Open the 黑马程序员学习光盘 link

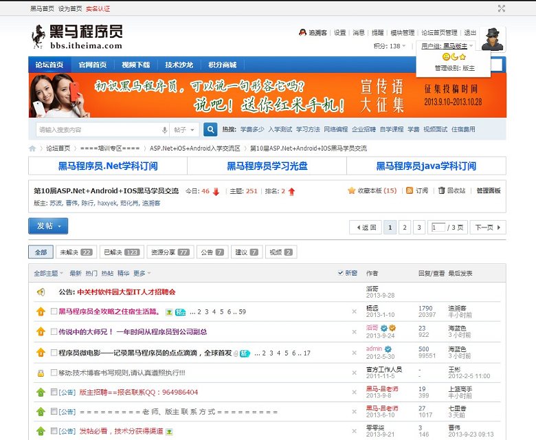coord(267,166)
